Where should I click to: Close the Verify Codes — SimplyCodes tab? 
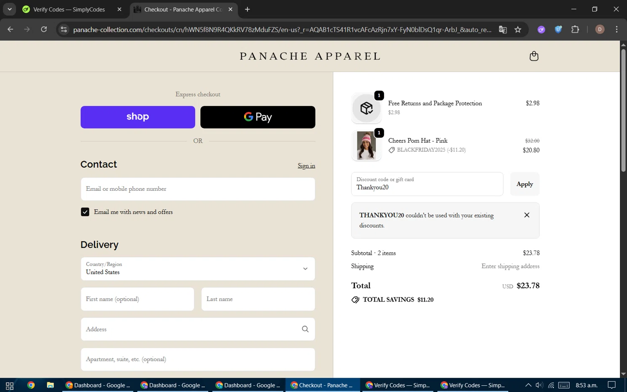pos(119,9)
